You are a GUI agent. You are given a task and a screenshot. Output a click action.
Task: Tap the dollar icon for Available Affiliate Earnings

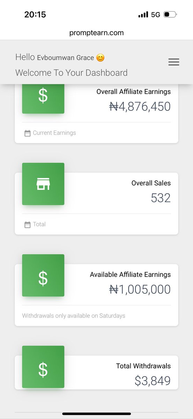43,275
